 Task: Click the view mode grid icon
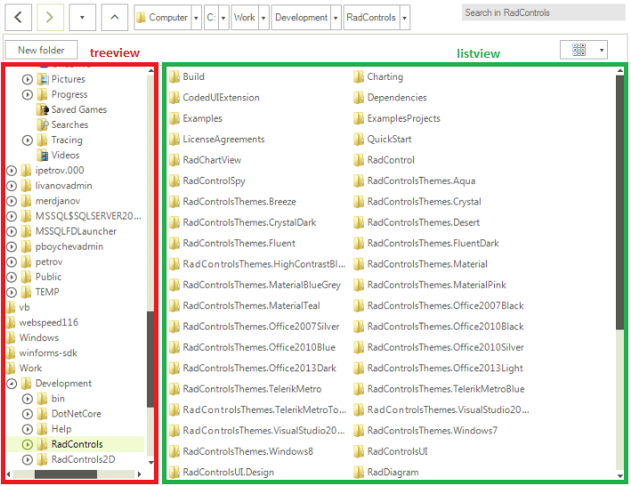pos(578,50)
